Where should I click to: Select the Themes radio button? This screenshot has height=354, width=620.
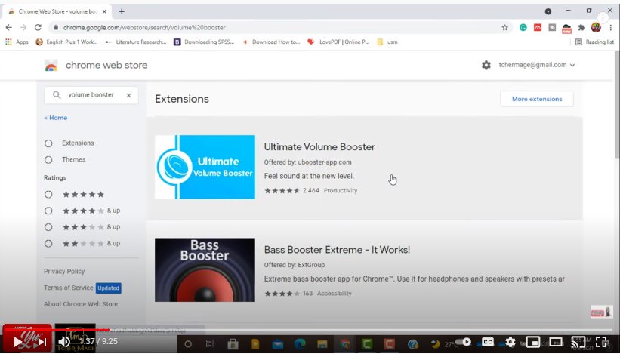pyautogui.click(x=48, y=159)
